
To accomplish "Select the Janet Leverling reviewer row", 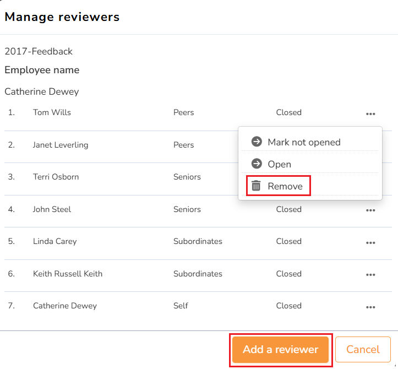I will (x=61, y=145).
